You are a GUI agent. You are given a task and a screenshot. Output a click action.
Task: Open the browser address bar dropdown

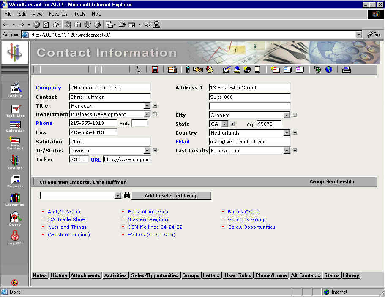(x=359, y=35)
